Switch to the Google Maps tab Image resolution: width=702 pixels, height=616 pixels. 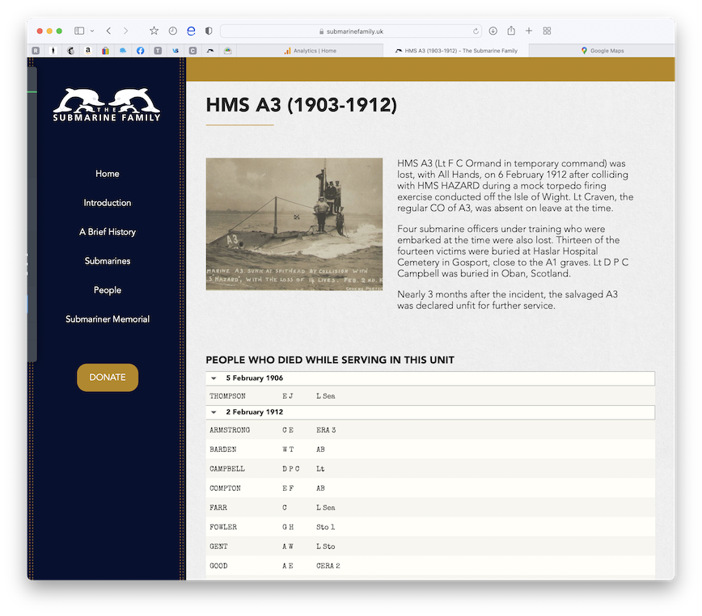[x=602, y=50]
